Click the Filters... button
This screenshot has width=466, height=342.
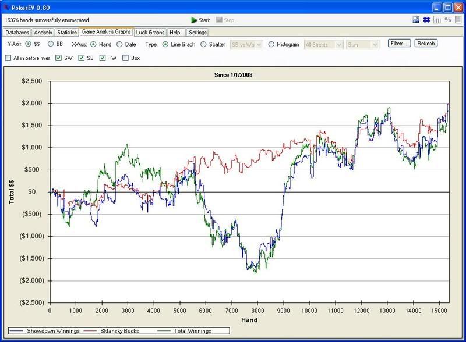[x=400, y=44]
